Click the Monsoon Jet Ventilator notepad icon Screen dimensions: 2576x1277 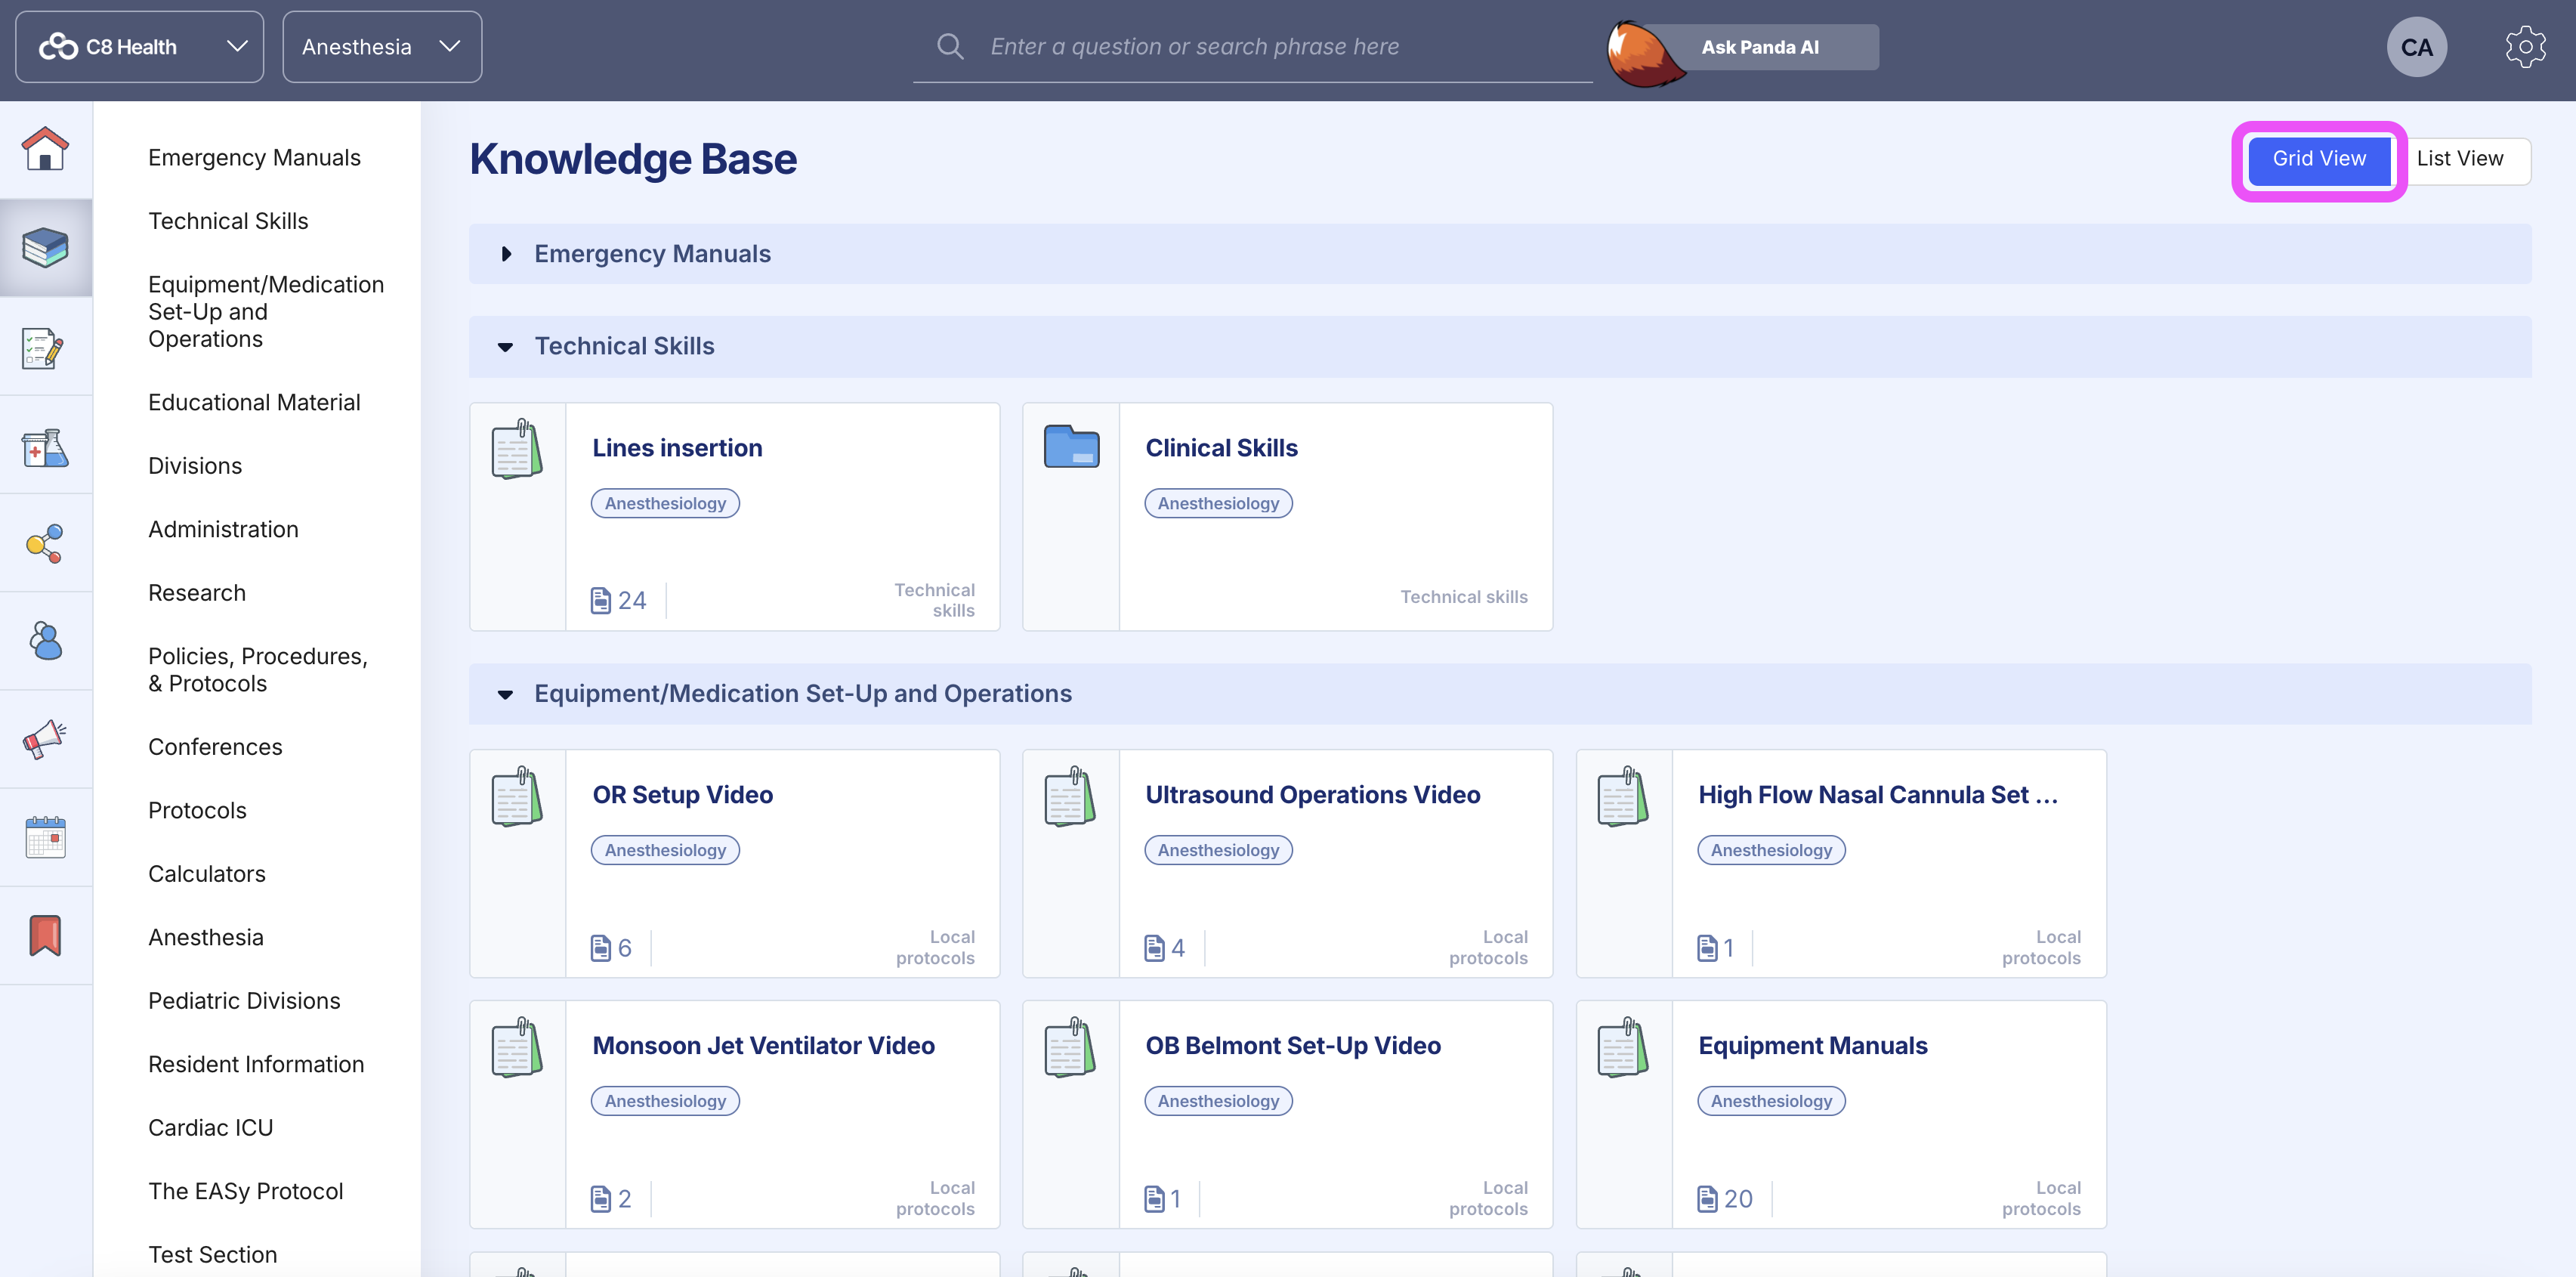(517, 1047)
